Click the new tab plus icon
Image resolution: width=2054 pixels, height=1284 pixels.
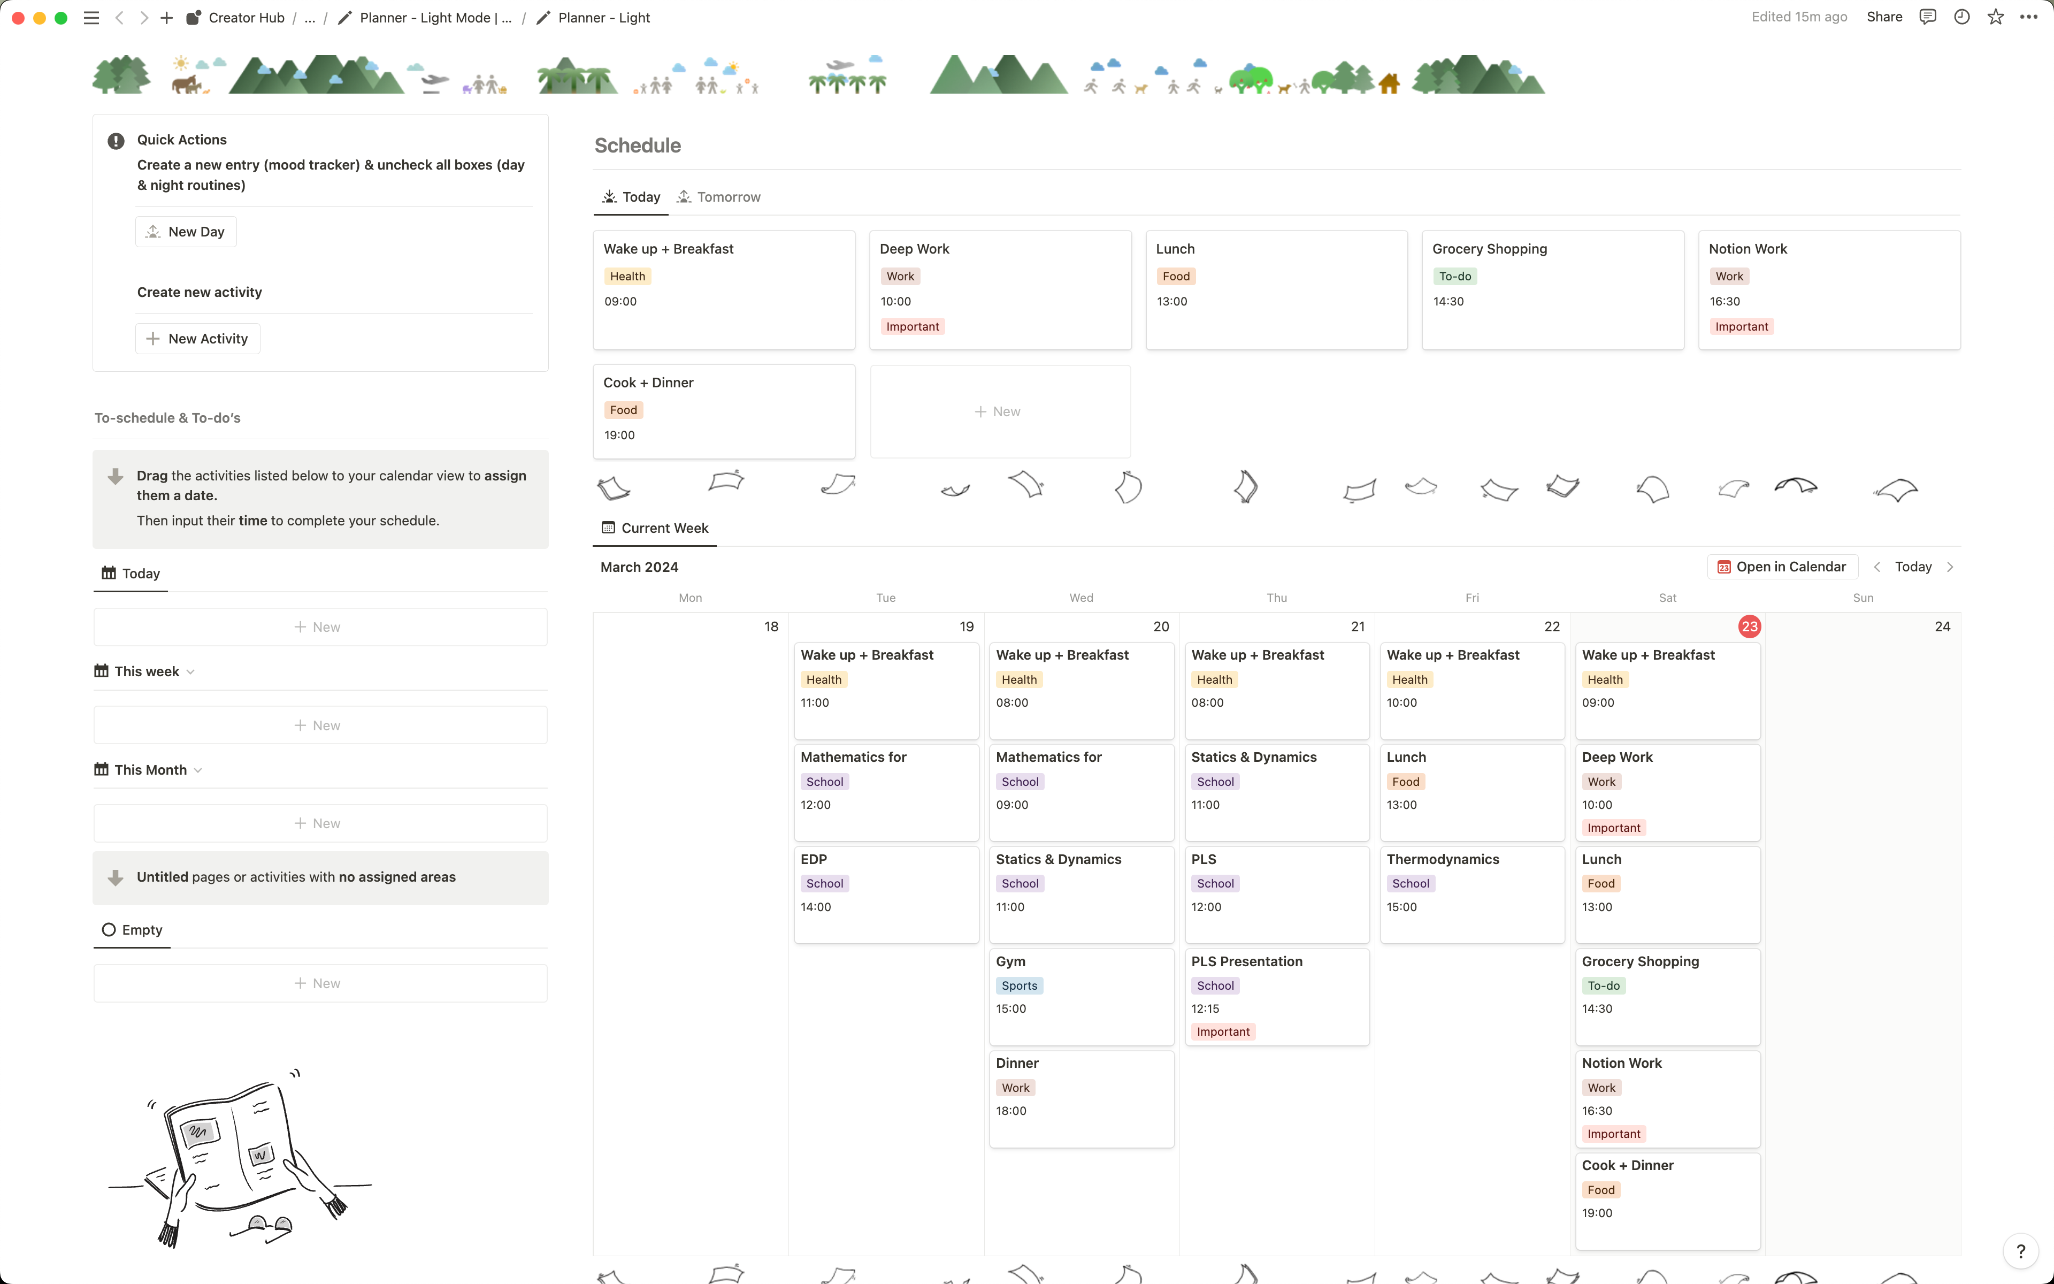pyautogui.click(x=166, y=18)
